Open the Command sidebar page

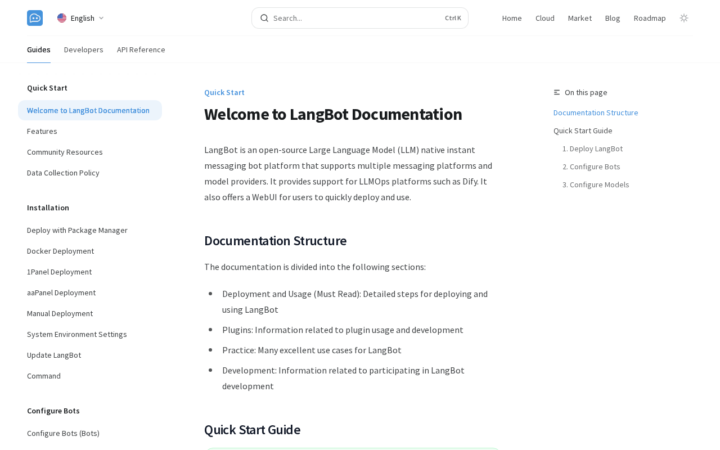pos(90,376)
